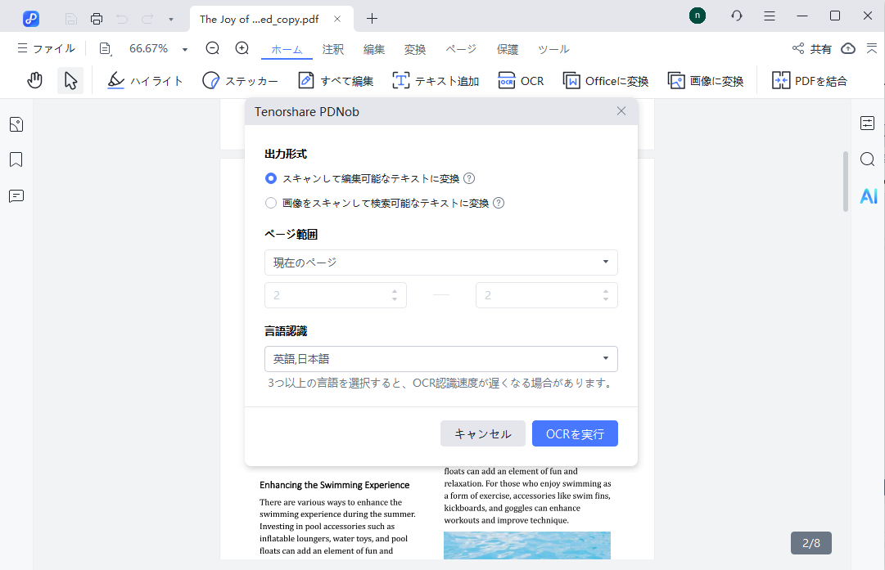Open the AI assistant panel

click(x=868, y=196)
